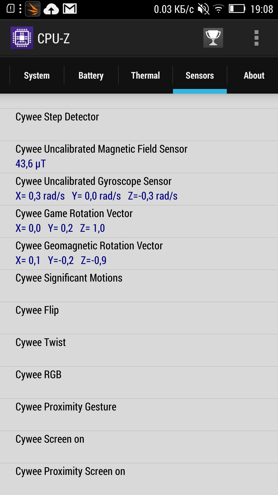Tap the muted sound status icon
Screen dimensions: 278x495
203,9
